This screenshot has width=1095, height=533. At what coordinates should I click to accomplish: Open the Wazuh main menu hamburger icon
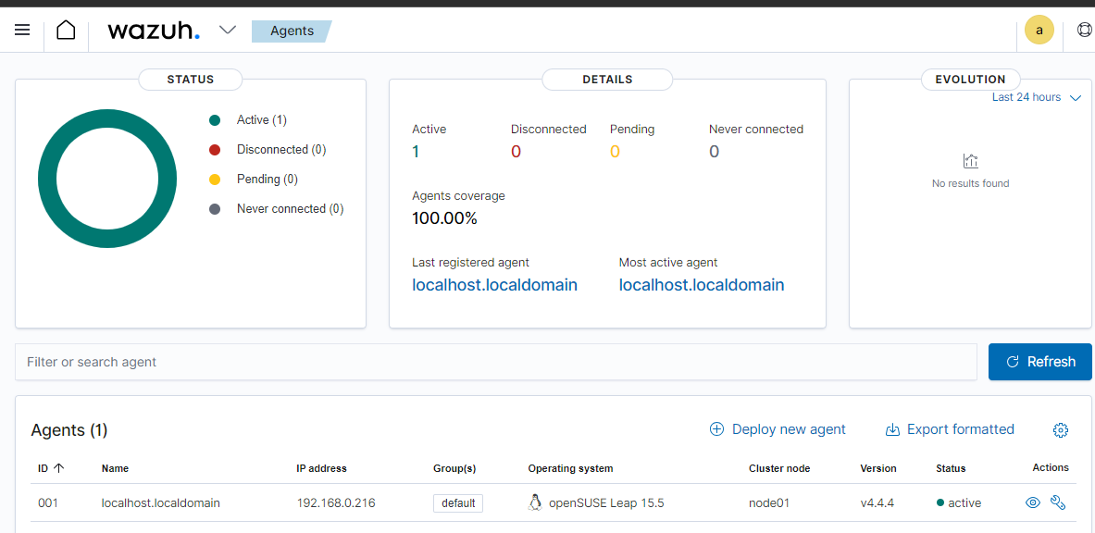click(22, 30)
